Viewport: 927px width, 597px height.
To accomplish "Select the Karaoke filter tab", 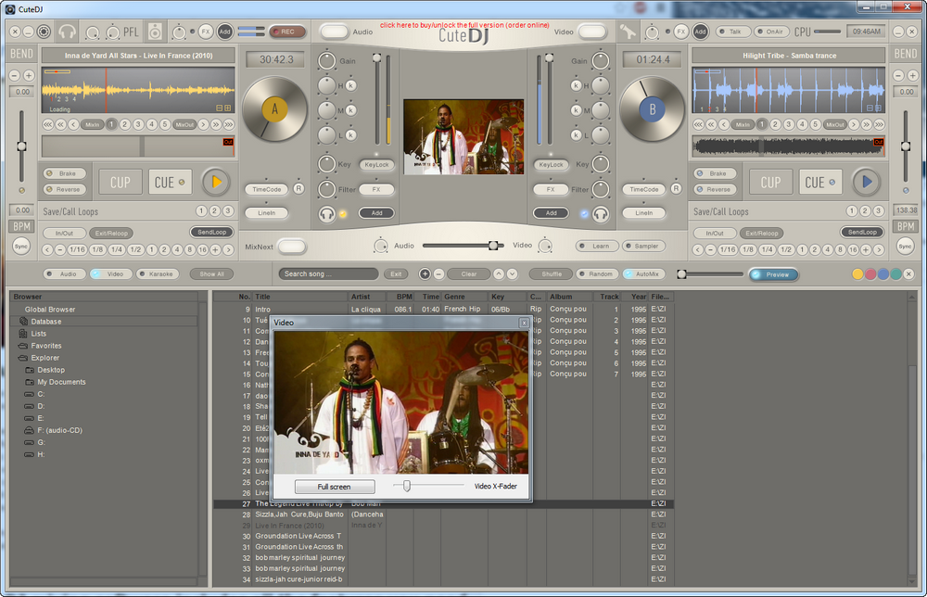I will [x=158, y=274].
